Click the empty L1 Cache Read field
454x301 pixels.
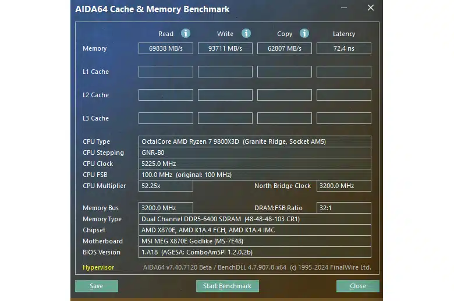pyautogui.click(x=166, y=72)
